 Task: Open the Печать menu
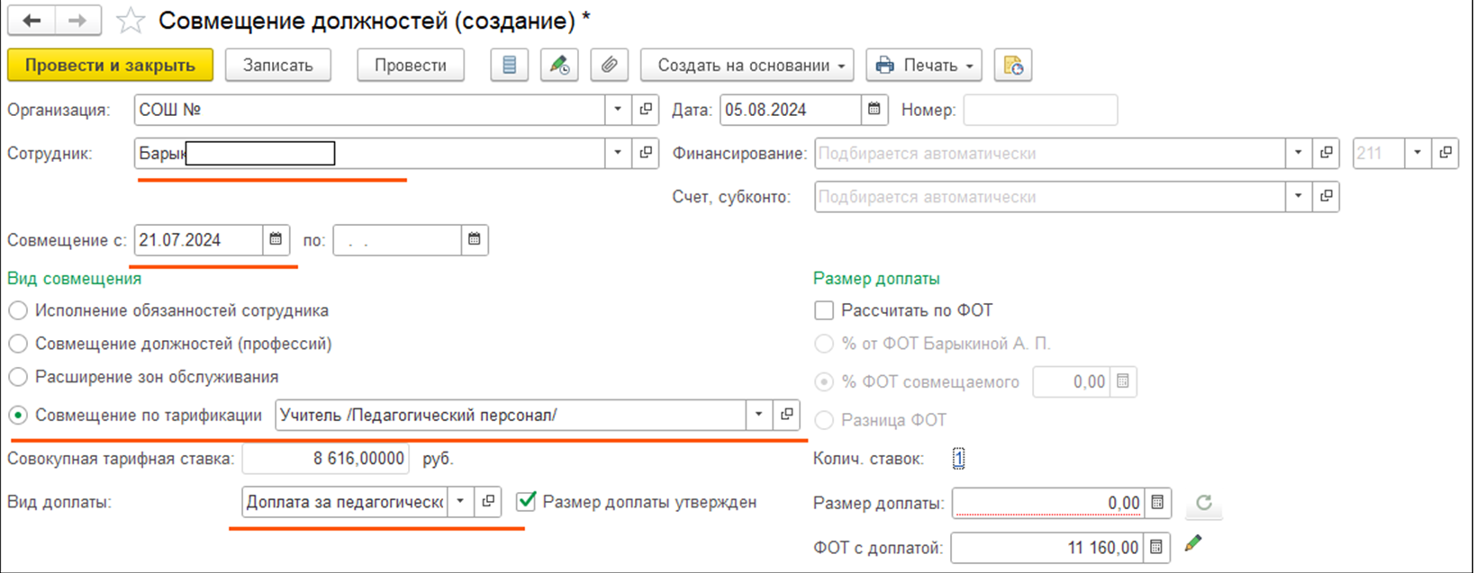pyautogui.click(x=924, y=66)
